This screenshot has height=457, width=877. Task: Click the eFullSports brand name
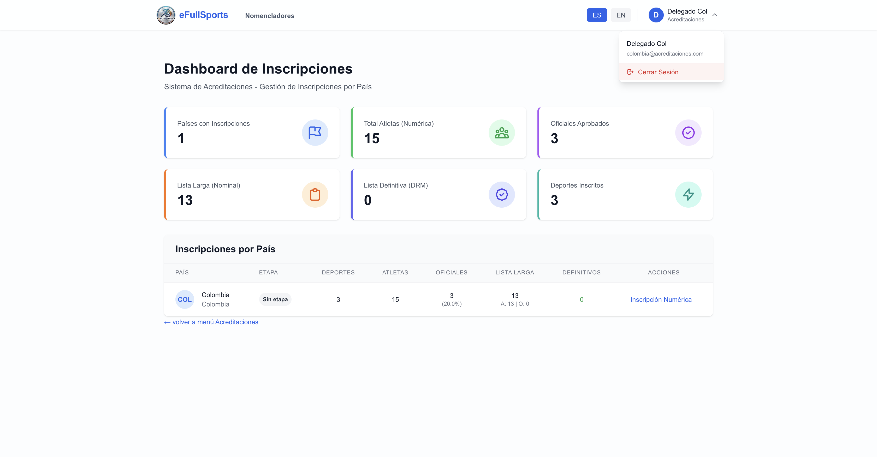click(204, 15)
